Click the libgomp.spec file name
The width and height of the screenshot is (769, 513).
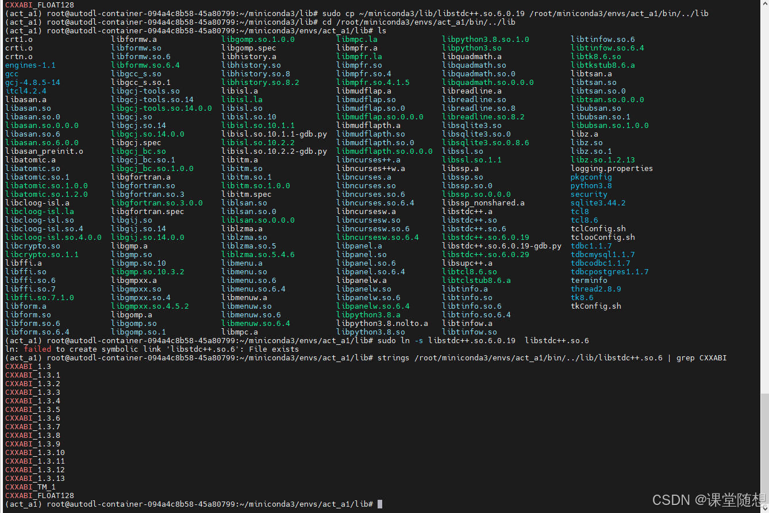click(249, 48)
